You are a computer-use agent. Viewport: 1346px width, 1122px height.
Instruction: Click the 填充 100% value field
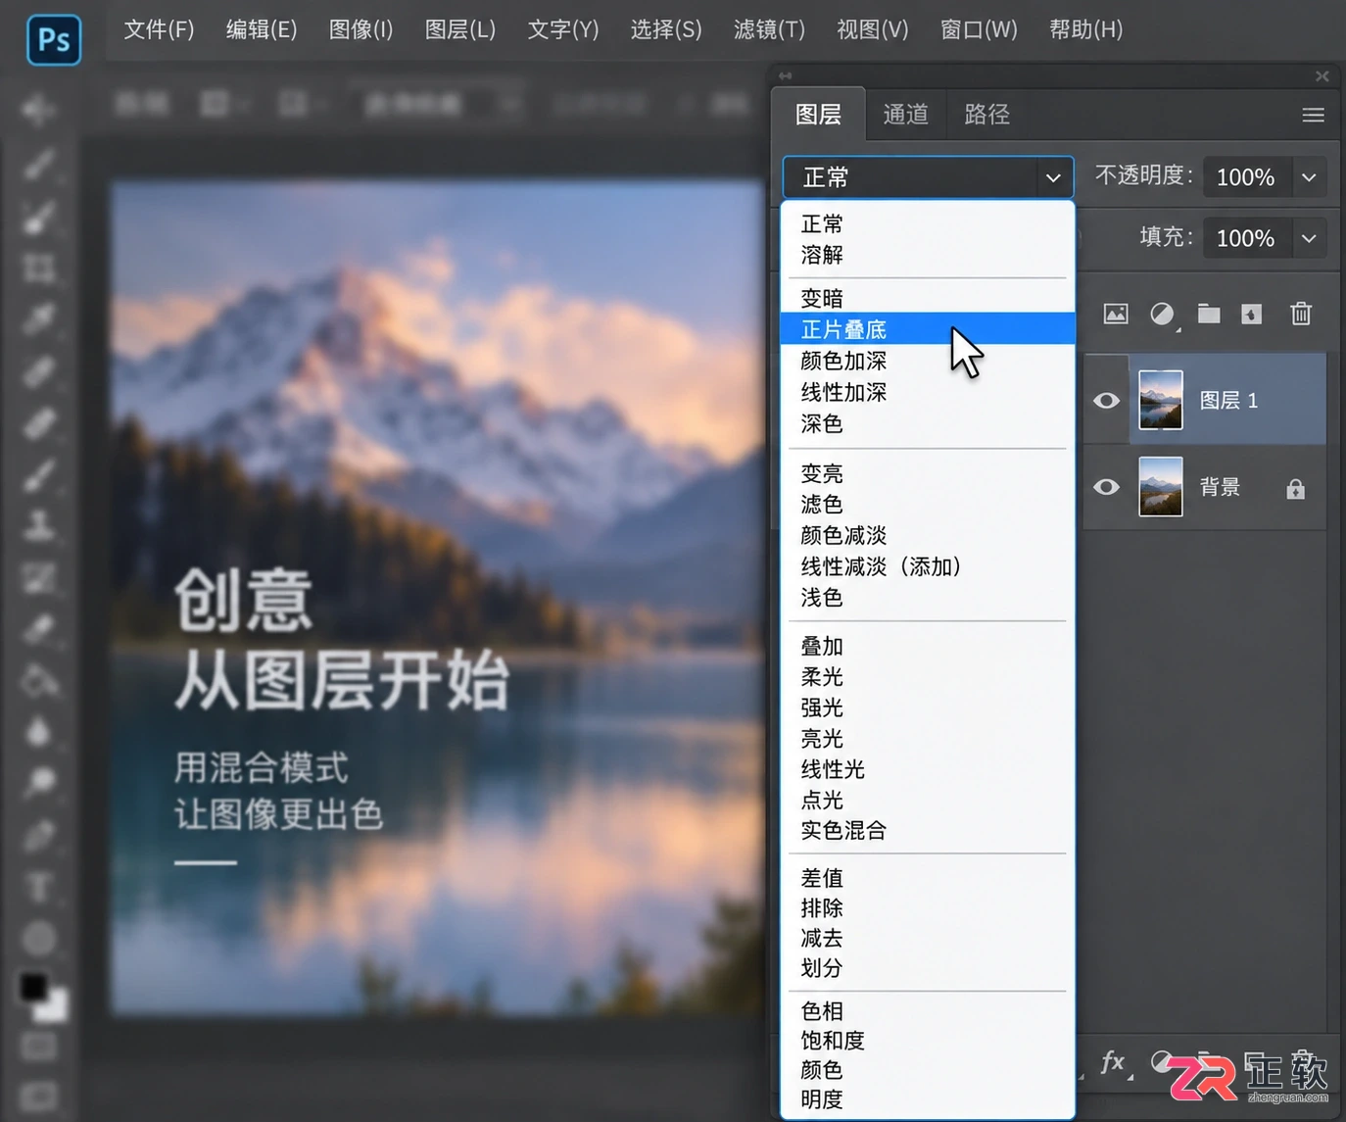(1246, 238)
